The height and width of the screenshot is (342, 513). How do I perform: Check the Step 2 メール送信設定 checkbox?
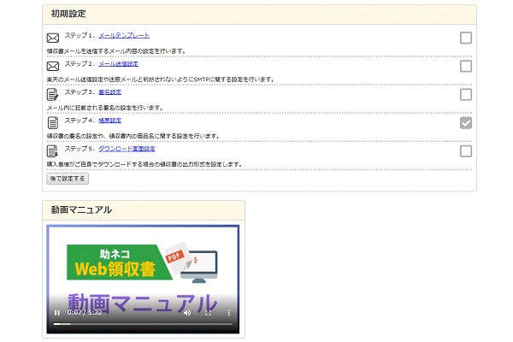click(x=465, y=66)
